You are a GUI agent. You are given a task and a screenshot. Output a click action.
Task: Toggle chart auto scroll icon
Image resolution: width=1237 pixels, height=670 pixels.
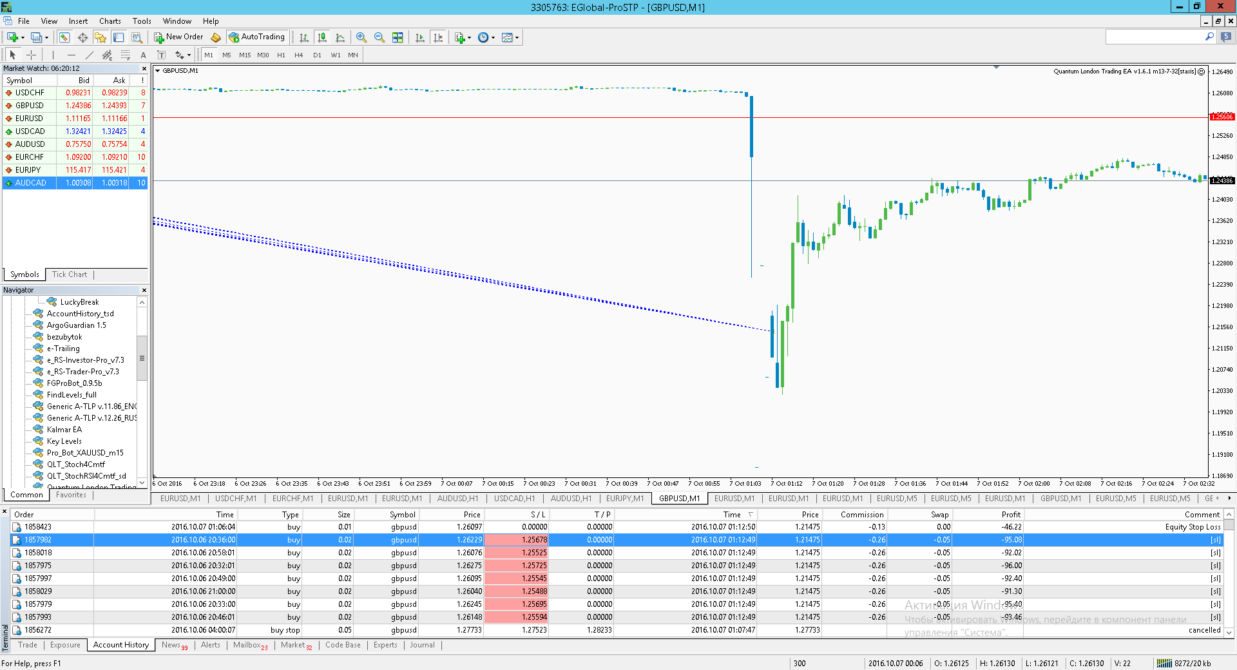[420, 37]
